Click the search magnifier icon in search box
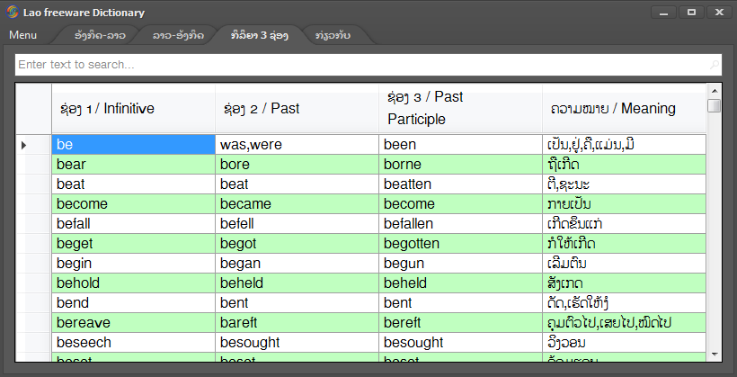This screenshot has height=377, width=737. click(715, 65)
